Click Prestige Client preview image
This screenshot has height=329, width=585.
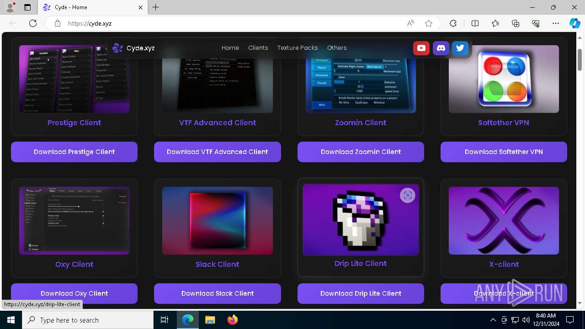pyautogui.click(x=74, y=79)
